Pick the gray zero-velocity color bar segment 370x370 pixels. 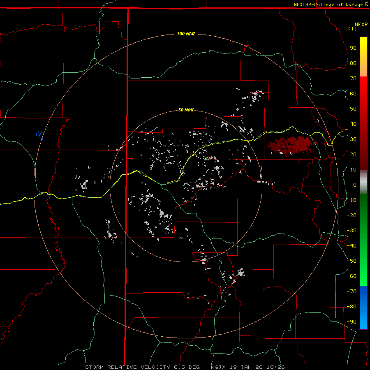click(x=363, y=182)
